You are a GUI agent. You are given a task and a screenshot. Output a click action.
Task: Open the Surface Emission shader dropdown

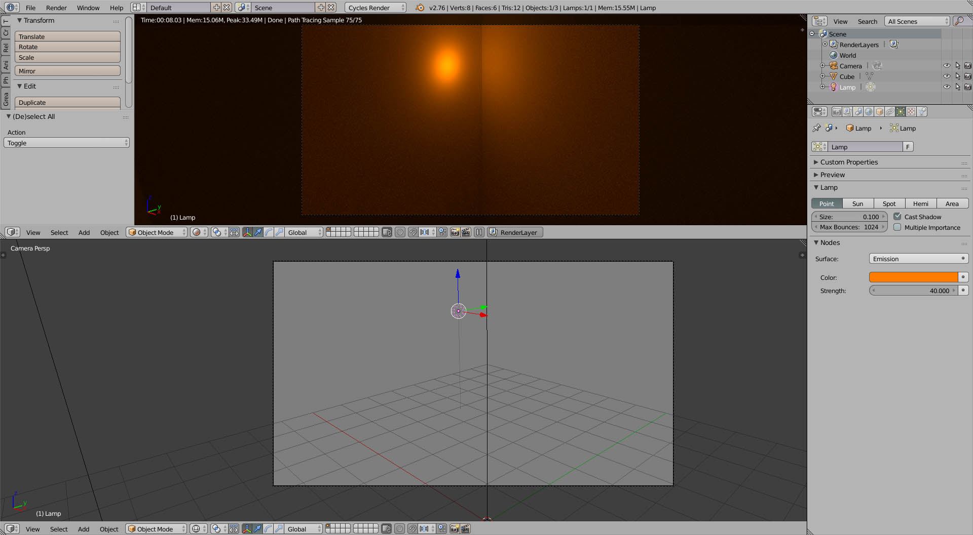click(x=918, y=259)
